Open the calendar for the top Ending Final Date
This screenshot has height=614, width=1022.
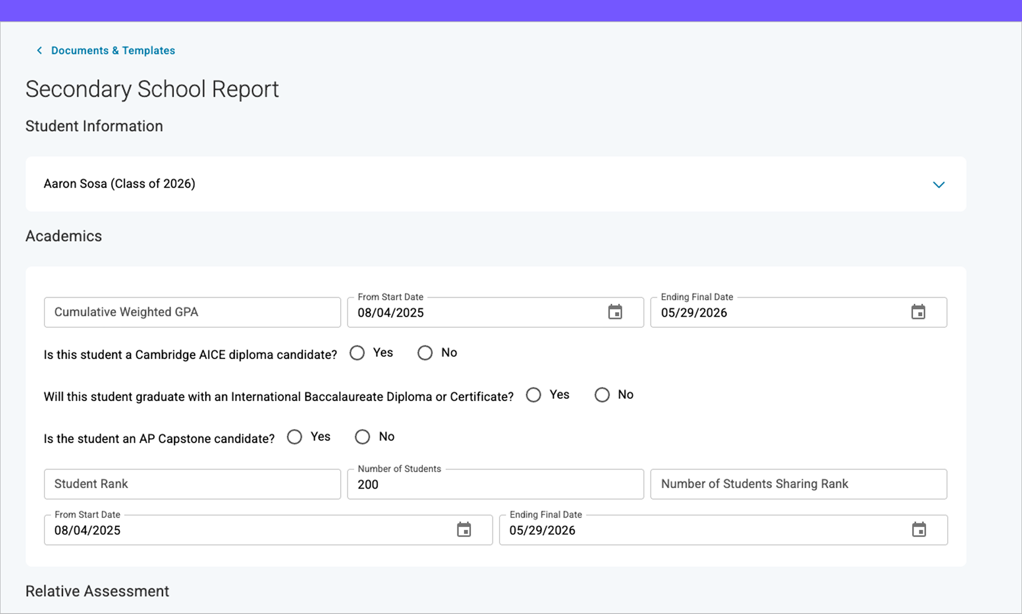point(919,312)
